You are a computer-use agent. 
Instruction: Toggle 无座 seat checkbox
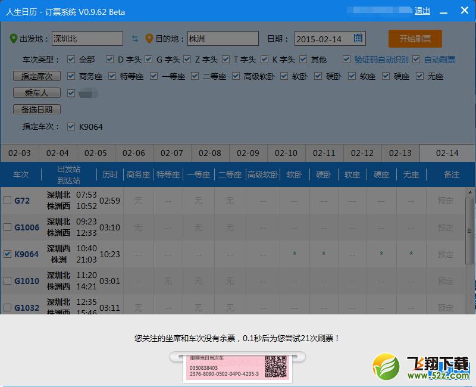coord(420,76)
